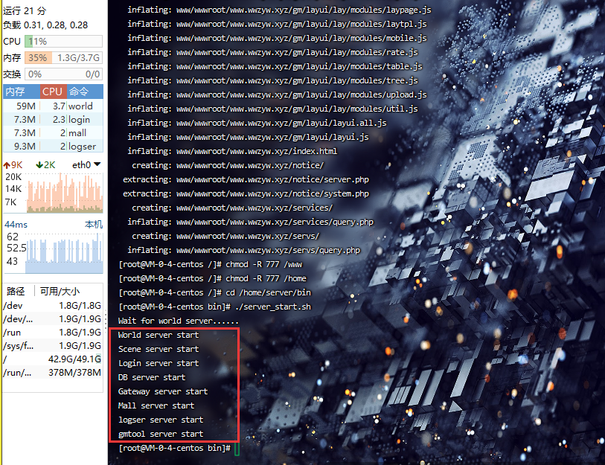The image size is (605, 465).
Task: Click the green download speed arrow
Action: [x=39, y=164]
